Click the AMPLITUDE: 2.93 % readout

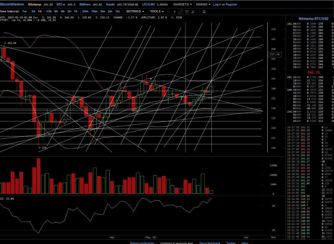click(154, 17)
